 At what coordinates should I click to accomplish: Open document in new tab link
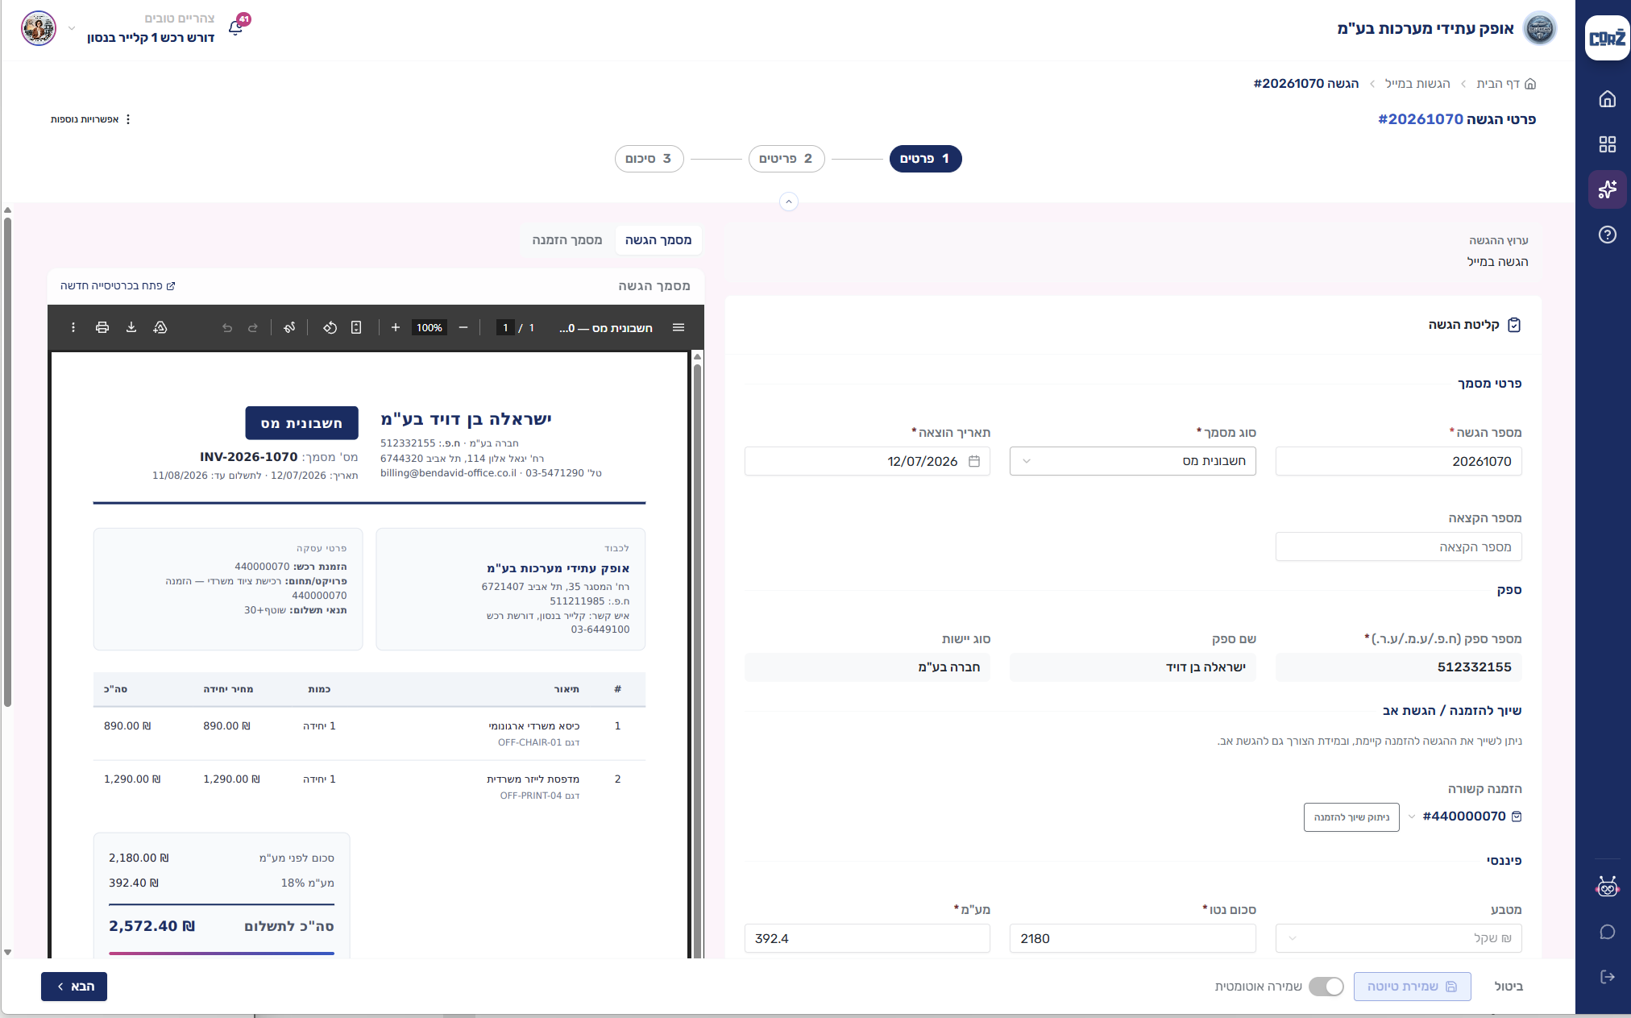(x=118, y=286)
